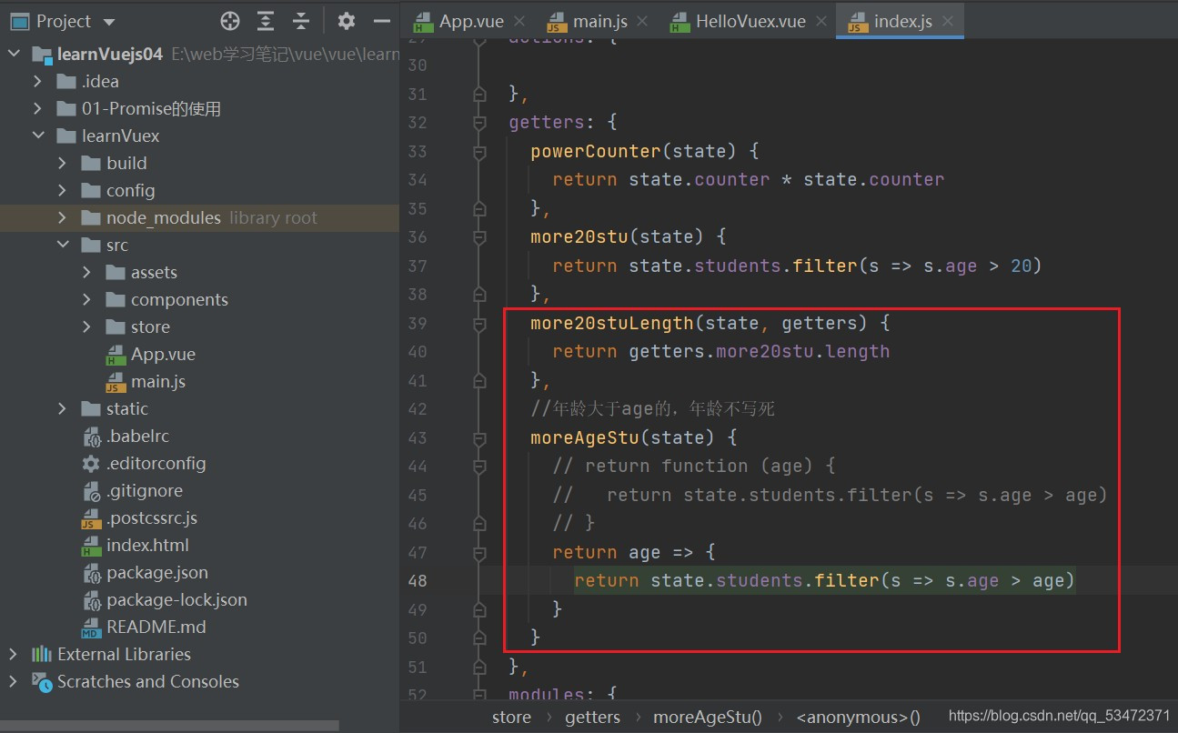This screenshot has height=733, width=1178.
Task: Fold the commented block at line 44
Action: [x=479, y=466]
